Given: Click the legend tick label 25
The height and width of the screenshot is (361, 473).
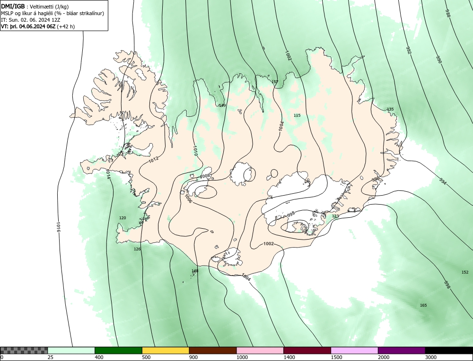Looking at the screenshot, I should pyautogui.click(x=50, y=358).
